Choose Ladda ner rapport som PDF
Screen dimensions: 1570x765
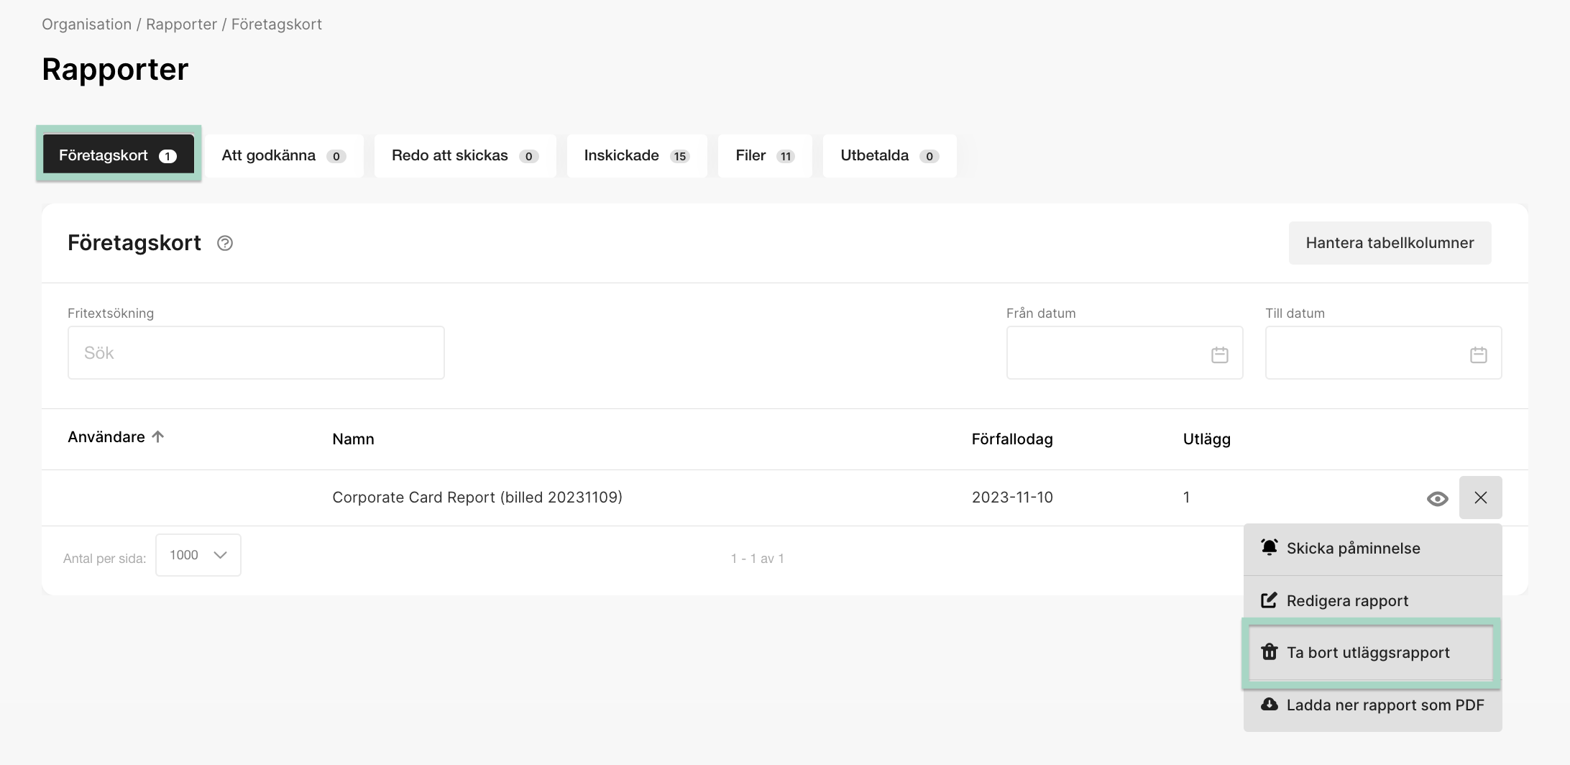tap(1372, 705)
